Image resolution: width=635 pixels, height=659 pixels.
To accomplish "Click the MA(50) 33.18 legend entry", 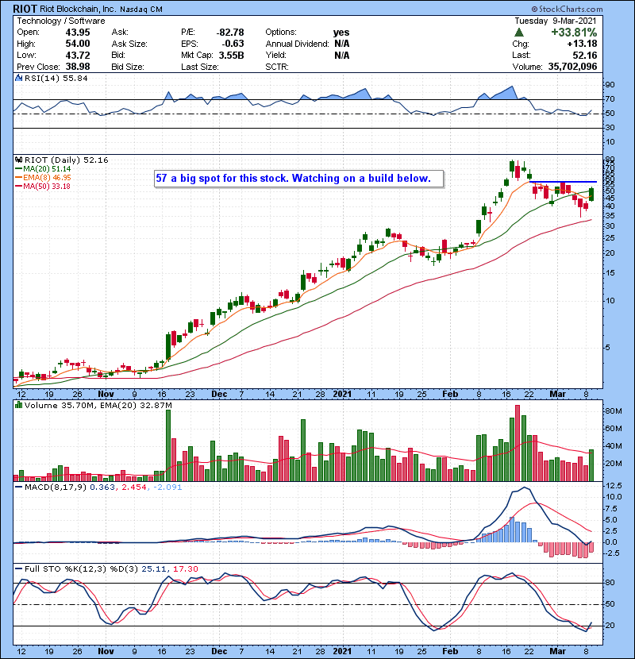I will 42,187.
